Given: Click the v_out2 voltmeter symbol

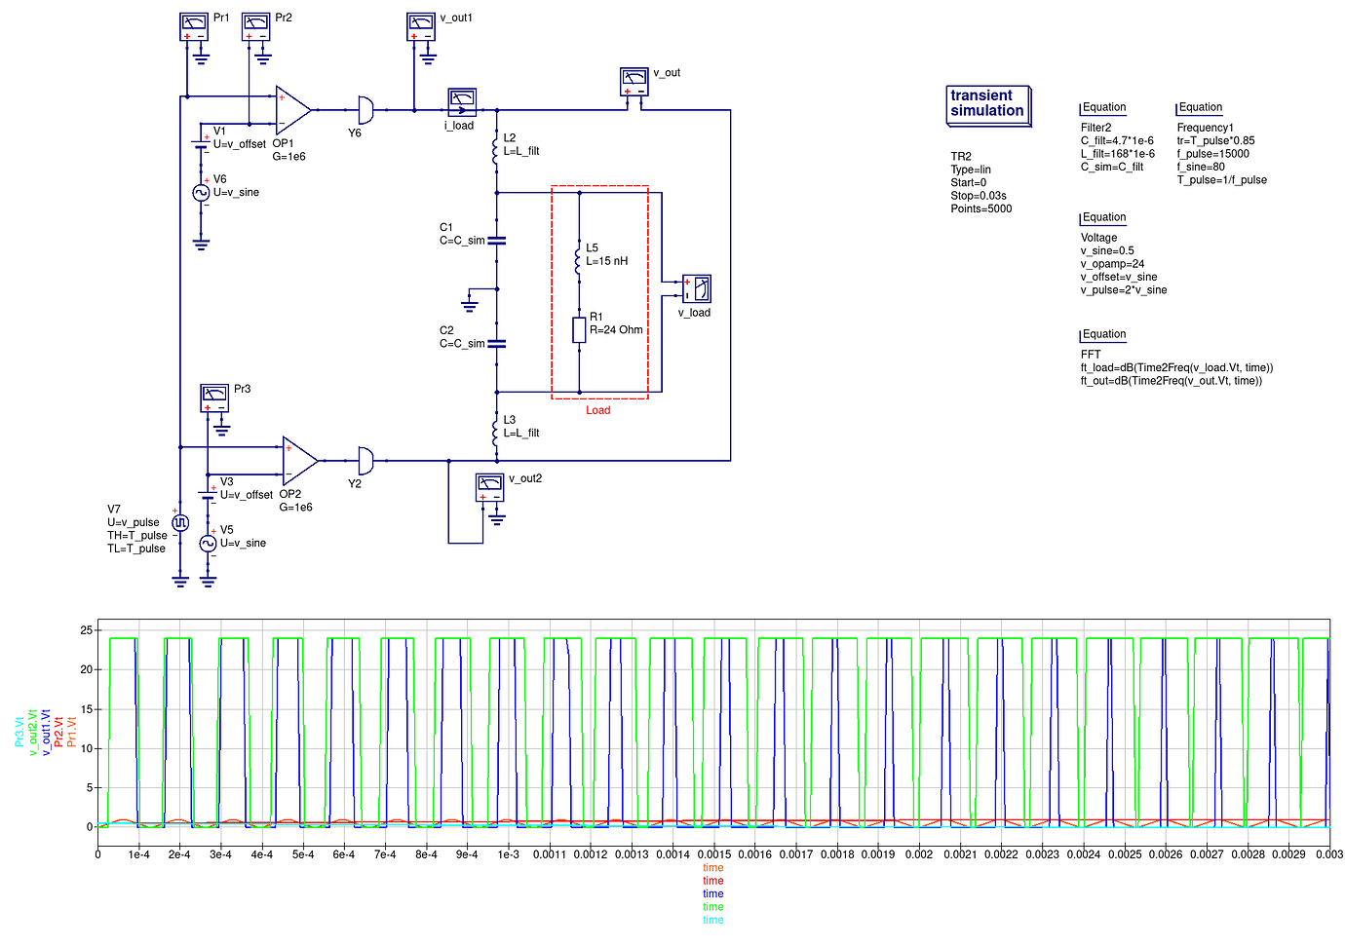Looking at the screenshot, I should (489, 488).
